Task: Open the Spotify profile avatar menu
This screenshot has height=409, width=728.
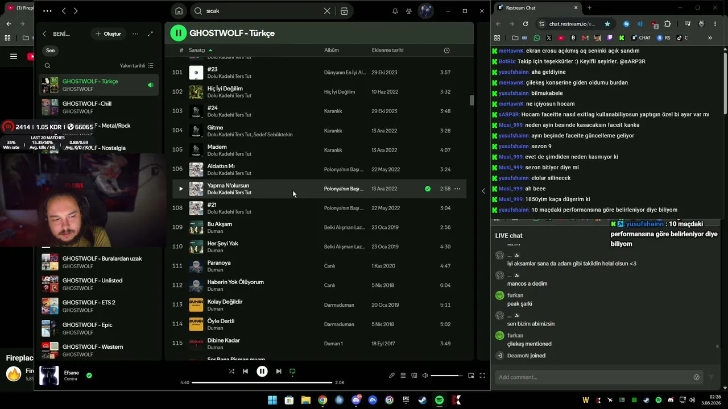Action: [425, 11]
